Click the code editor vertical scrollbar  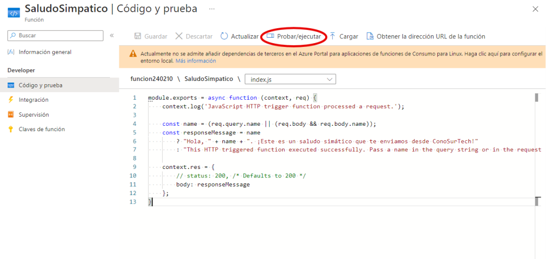click(x=536, y=149)
